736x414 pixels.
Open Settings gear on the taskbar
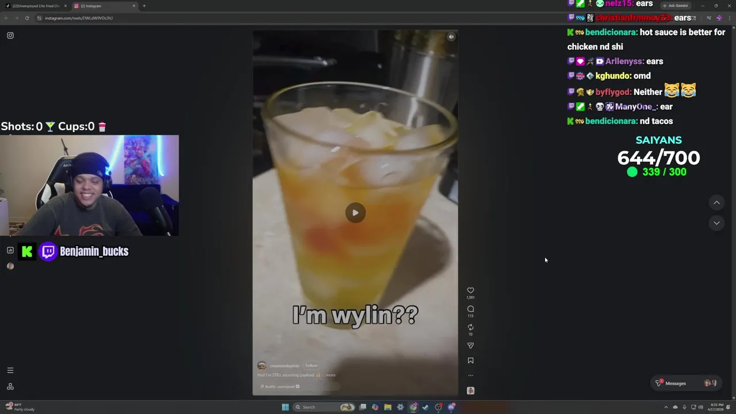tap(401, 407)
